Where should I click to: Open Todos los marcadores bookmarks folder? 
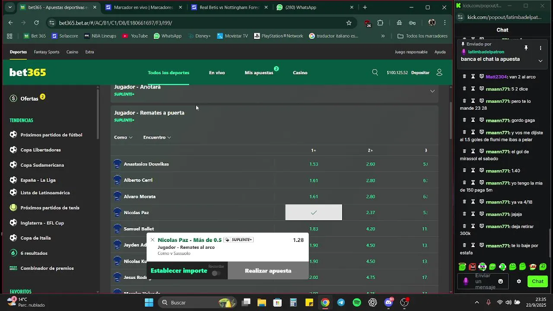point(423,36)
